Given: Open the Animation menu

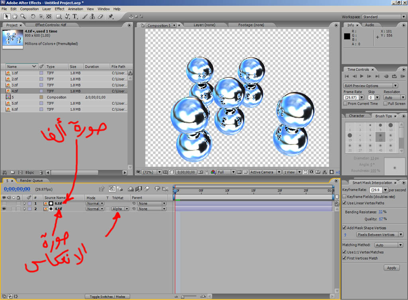Looking at the screenshot, I should (75, 9).
